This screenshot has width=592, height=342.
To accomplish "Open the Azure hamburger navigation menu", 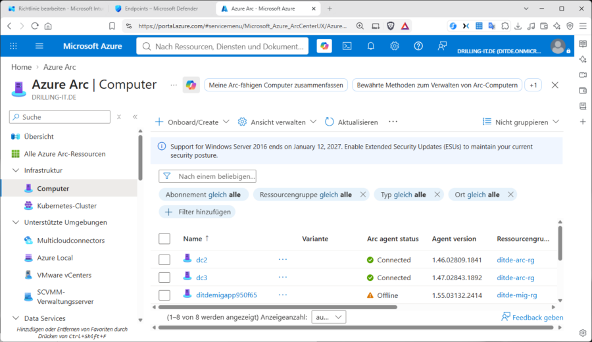I will coord(39,46).
